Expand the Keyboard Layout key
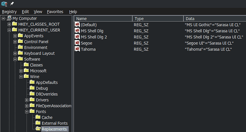The image size is (246, 132). [x=15, y=54]
